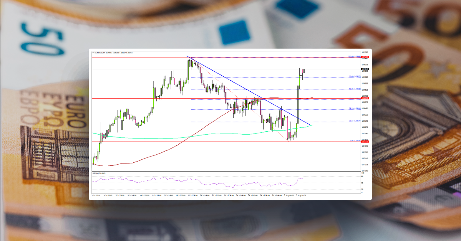Screen dimensions: 461x241
Task: Expand the EURUSD chart title dropdown triangle
Action: (x=93, y=52)
